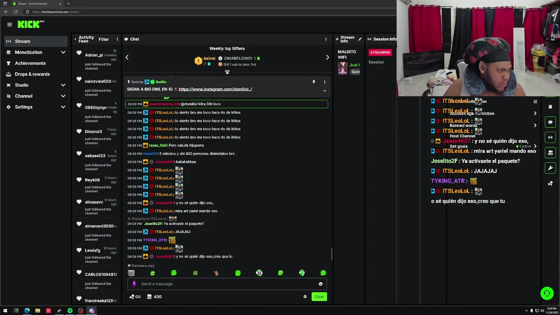
Task: Select the cat emote in emote row
Action: 131,273
